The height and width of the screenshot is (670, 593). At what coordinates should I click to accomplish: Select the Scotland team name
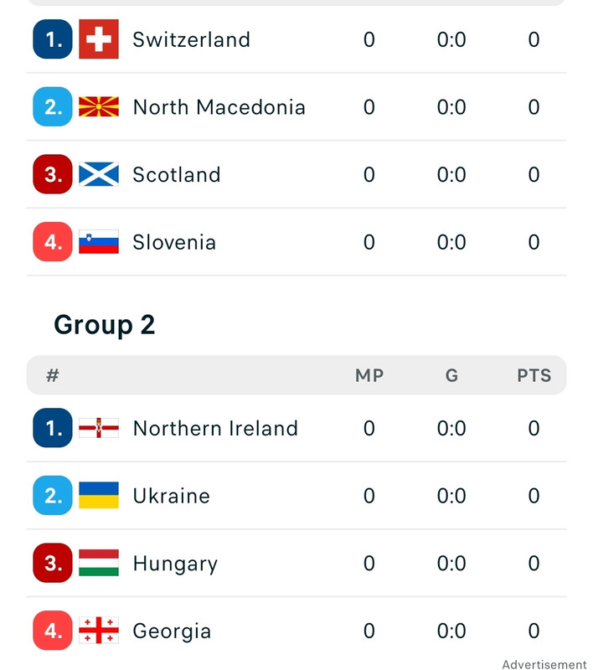(177, 175)
